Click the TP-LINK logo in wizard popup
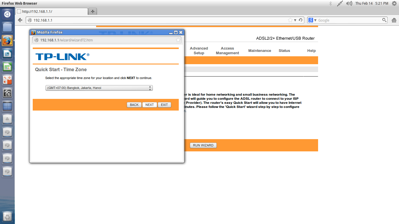 point(62,57)
